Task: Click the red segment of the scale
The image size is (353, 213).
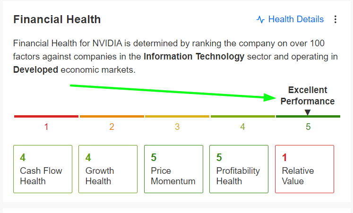Action: [46, 116]
